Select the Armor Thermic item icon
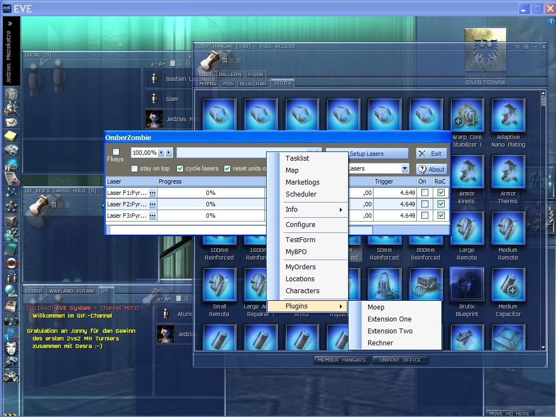This screenshot has width=556, height=417. point(508,172)
